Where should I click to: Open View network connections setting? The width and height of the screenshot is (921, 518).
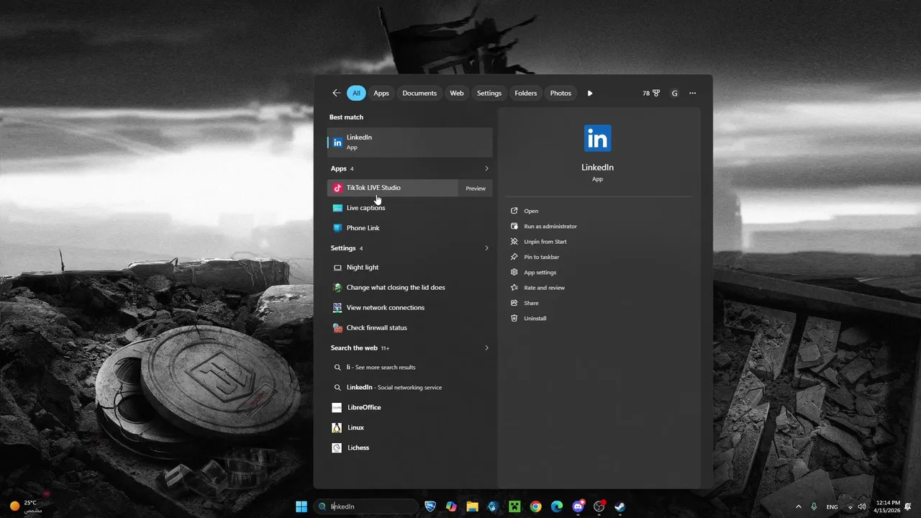409,308
